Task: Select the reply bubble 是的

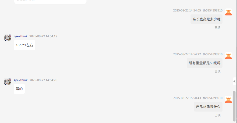Action: (19, 89)
